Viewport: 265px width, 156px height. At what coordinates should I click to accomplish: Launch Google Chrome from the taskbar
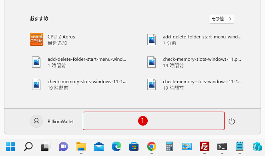152,146
